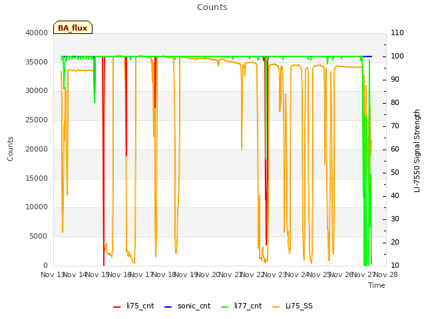426x319 pixels.
Task: Click the 20000 left-axis tick label
Action: pyautogui.click(x=37, y=149)
